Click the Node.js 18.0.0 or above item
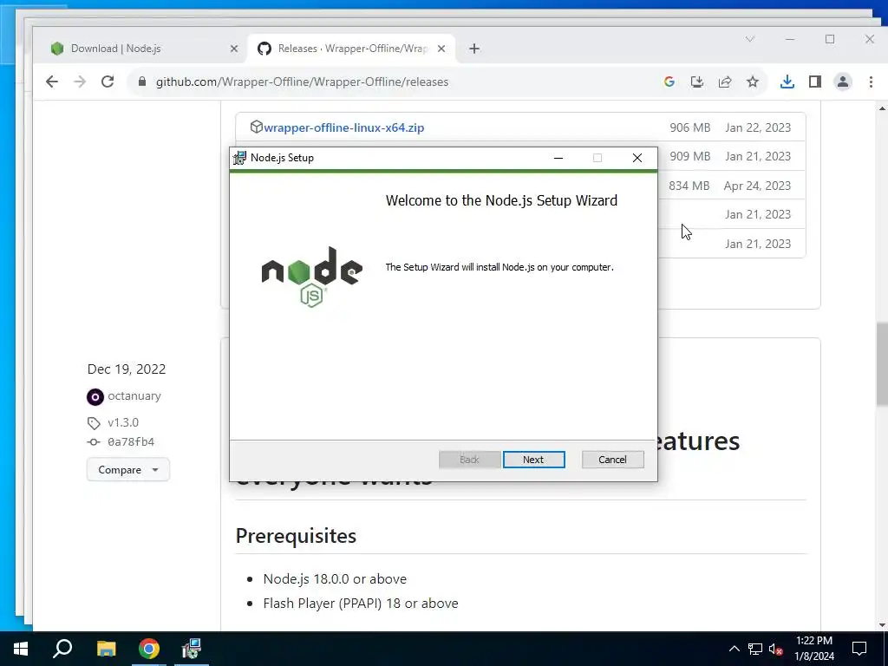This screenshot has width=888, height=666. coord(335,578)
